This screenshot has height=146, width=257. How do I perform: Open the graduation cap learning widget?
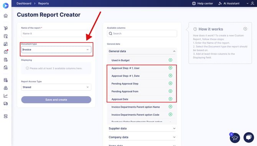235,138
